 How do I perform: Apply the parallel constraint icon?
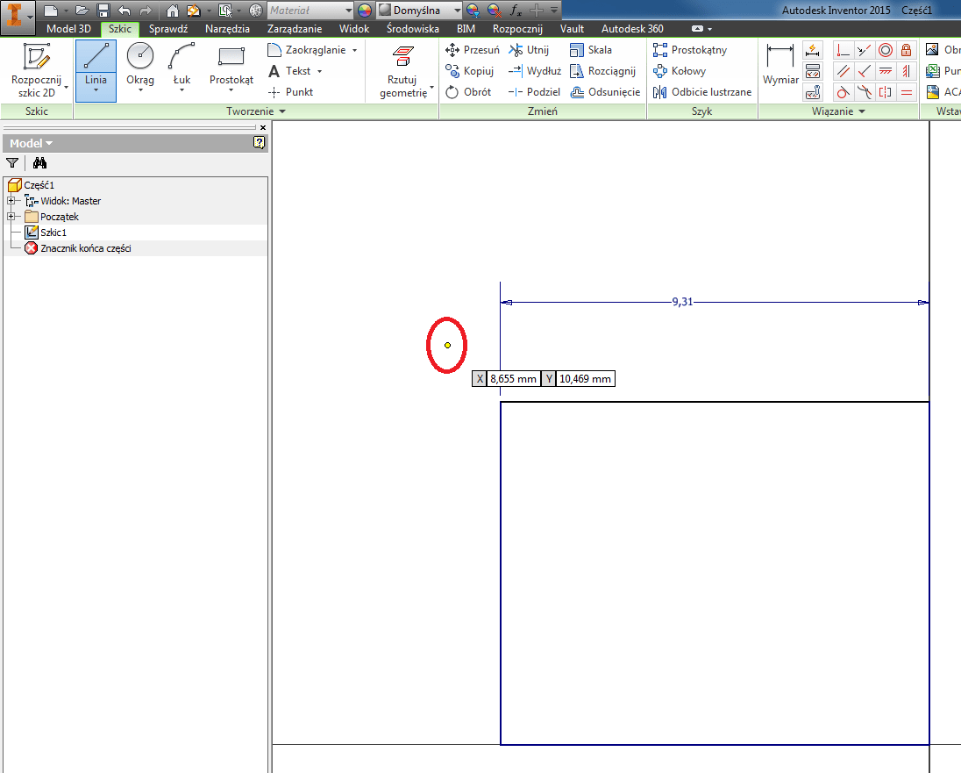(x=844, y=71)
